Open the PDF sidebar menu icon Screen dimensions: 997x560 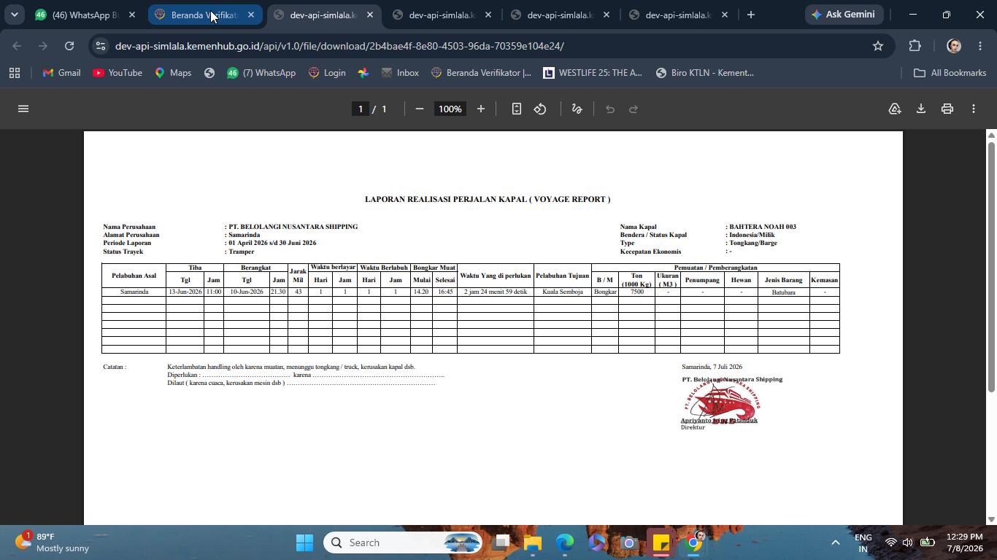23,109
